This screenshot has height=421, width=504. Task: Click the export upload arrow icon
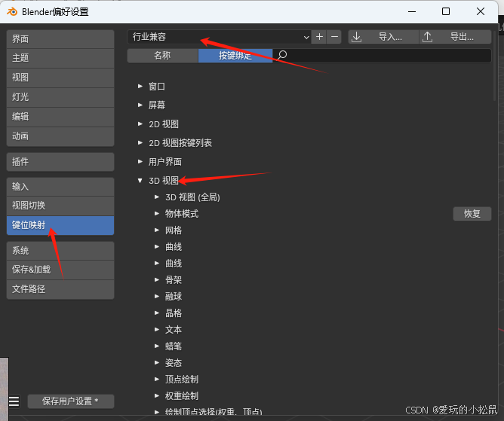point(427,37)
